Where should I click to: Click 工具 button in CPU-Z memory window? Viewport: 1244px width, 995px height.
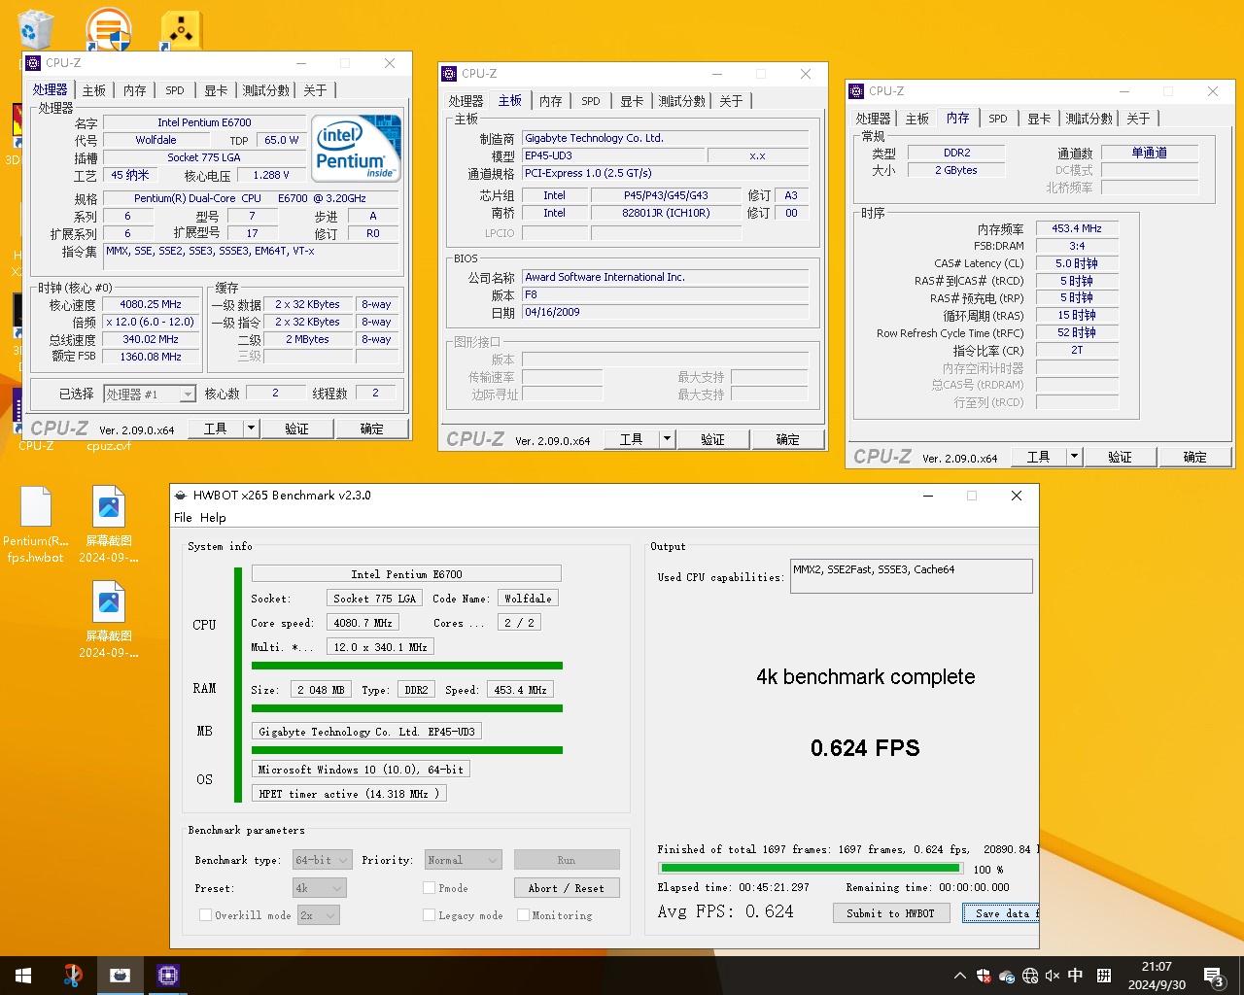(x=1039, y=457)
